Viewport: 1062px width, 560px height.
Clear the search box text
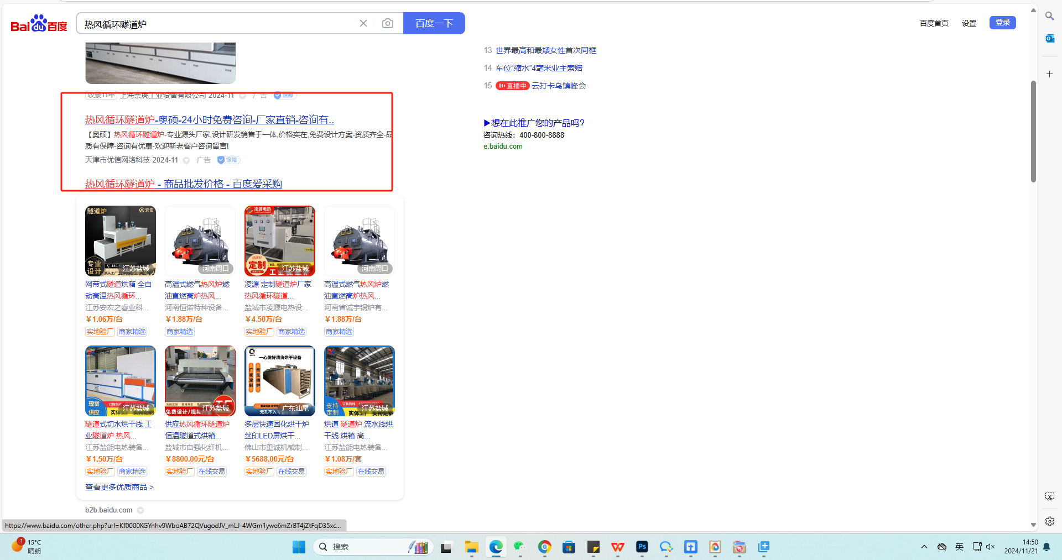(x=363, y=23)
